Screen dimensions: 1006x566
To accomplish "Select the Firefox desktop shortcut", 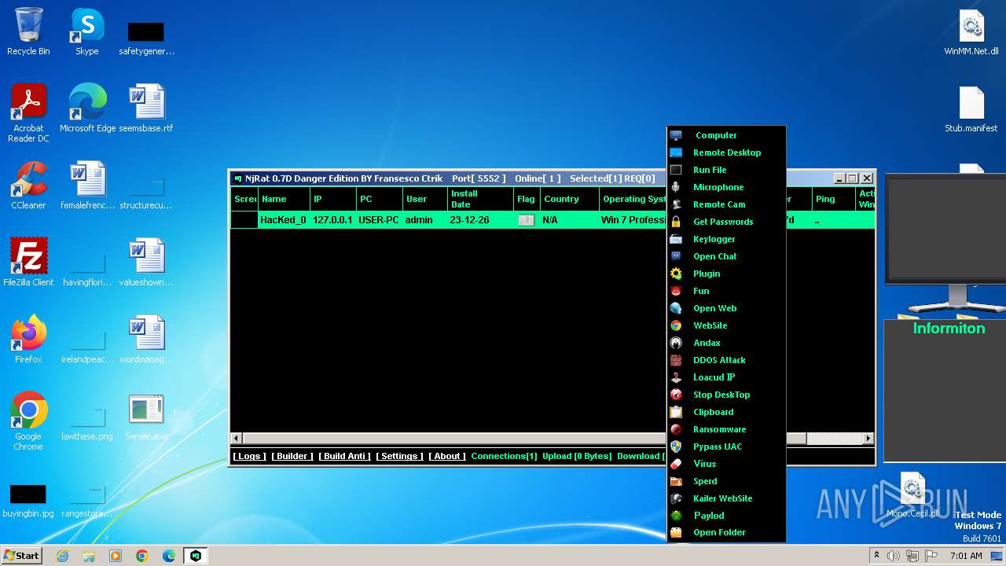I will click(x=28, y=340).
